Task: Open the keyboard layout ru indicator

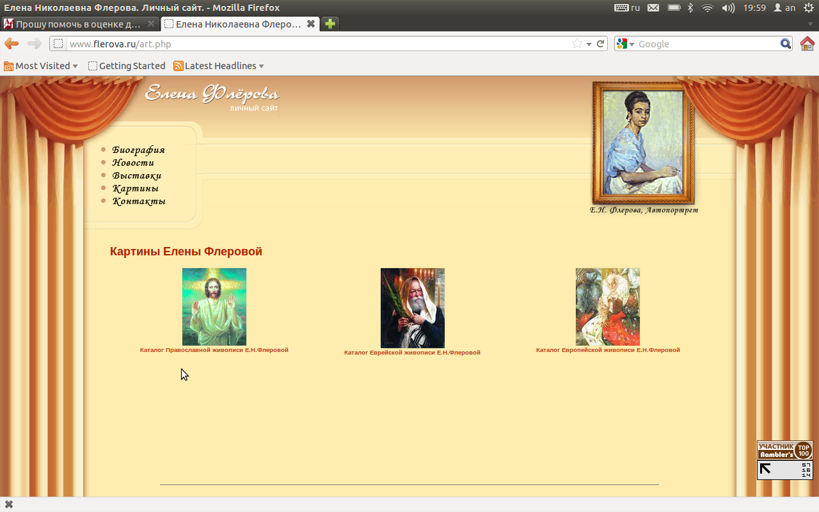Action: pos(627,8)
